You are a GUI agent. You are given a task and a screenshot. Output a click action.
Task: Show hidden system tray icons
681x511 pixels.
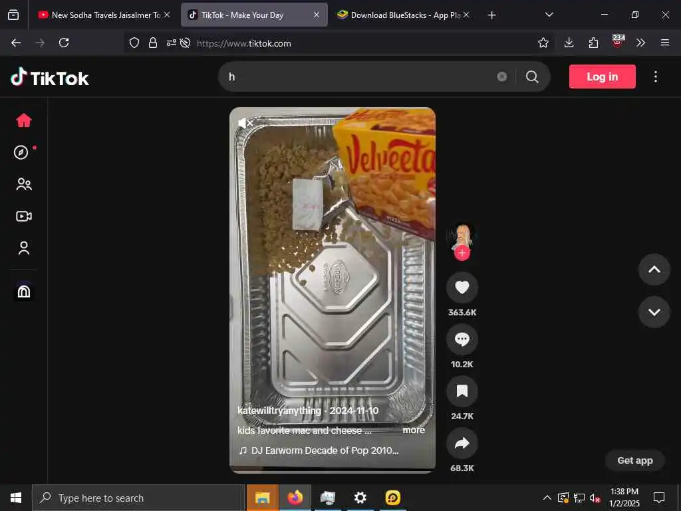pyautogui.click(x=547, y=498)
